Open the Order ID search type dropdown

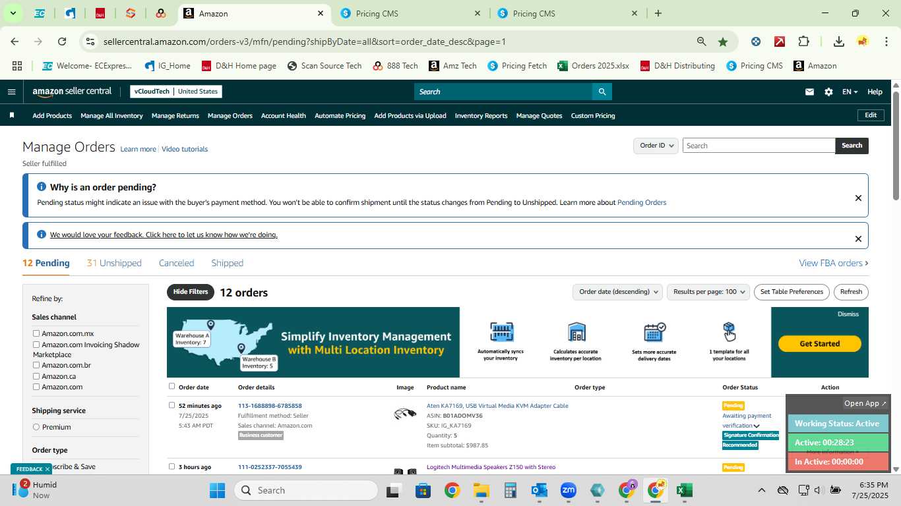pos(656,146)
